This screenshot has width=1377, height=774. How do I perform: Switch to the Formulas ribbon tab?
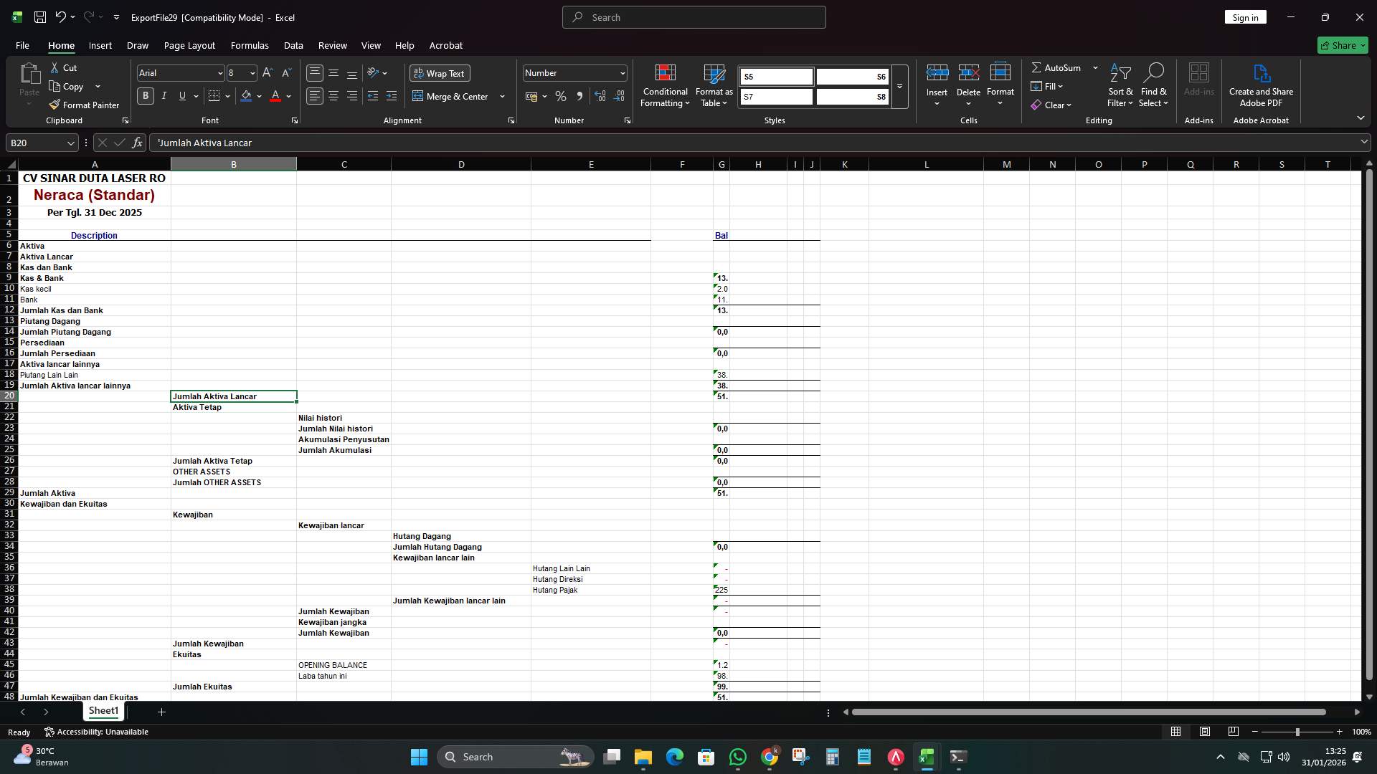(250, 45)
